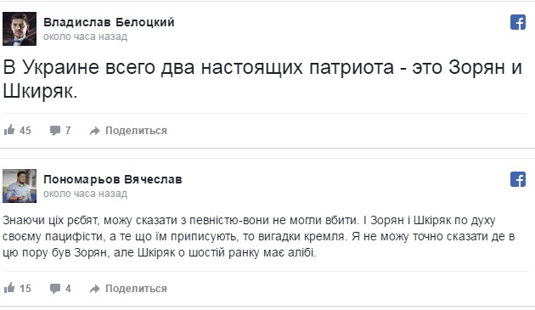Click Поделиться on Белоцкий's post
This screenshot has height=310, width=535.
point(136,131)
